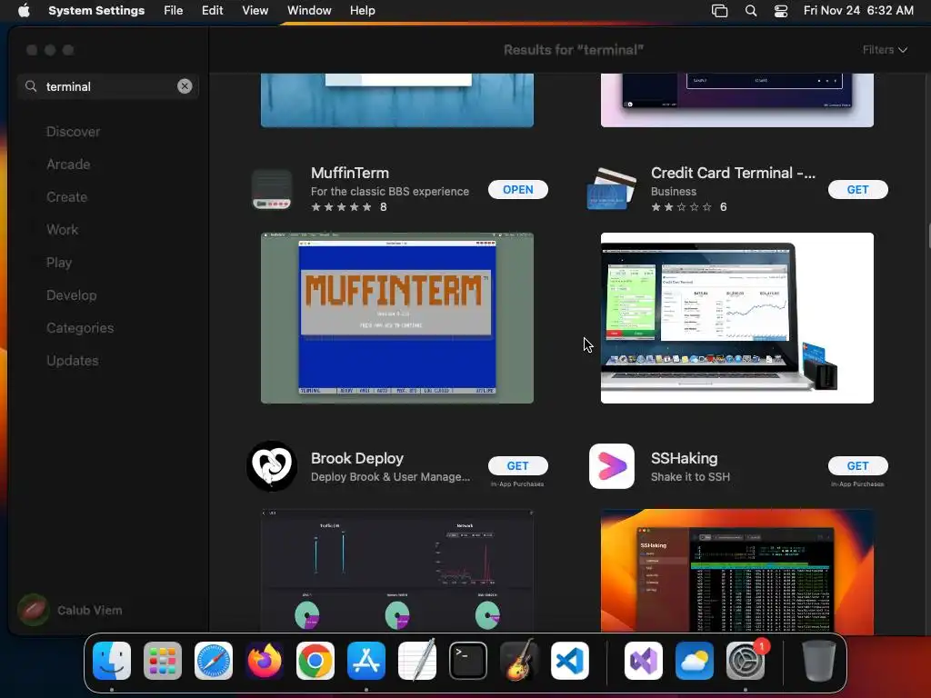This screenshot has width=931, height=698.
Task: View the Brook Deploy dashboard screenshot
Action: click(397, 571)
